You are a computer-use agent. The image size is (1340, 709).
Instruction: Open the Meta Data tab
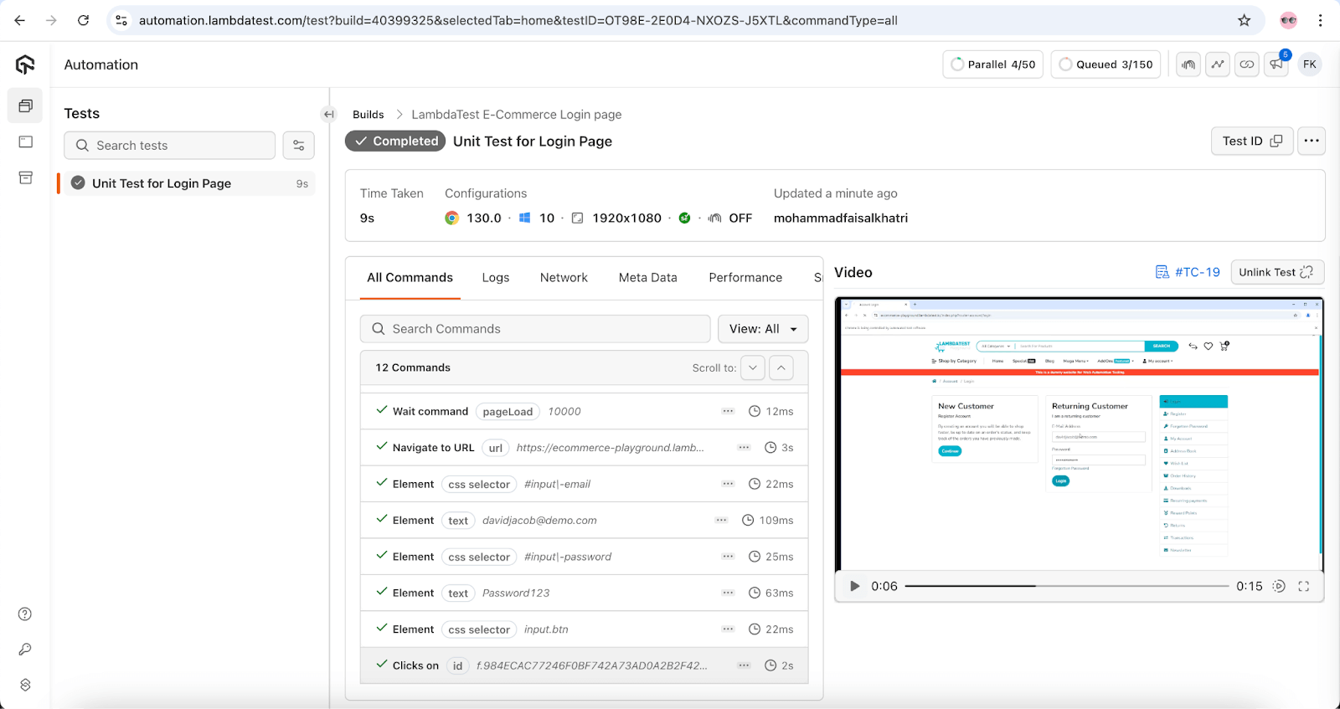coord(647,278)
